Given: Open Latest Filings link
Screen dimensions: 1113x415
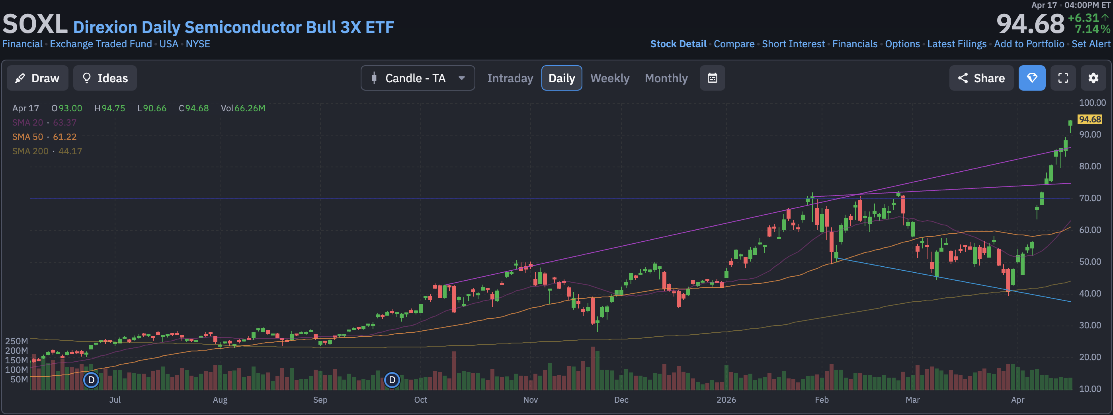Looking at the screenshot, I should coord(957,44).
